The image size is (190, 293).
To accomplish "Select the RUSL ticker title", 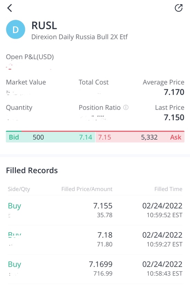I will point(44,26).
